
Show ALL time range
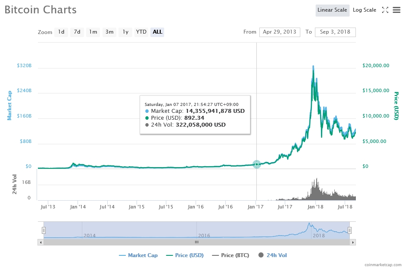point(157,32)
